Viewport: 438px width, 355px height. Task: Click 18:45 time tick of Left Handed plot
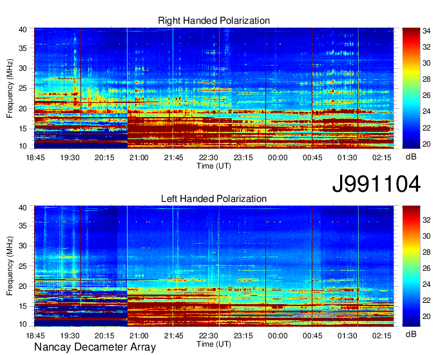coord(35,336)
